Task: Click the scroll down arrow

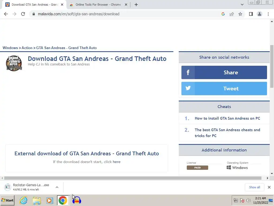Action: (272, 174)
